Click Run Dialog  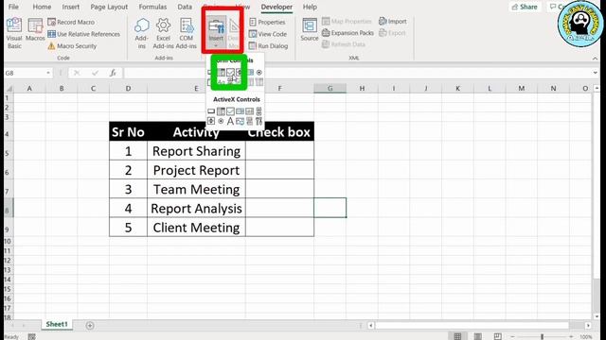pos(269,46)
